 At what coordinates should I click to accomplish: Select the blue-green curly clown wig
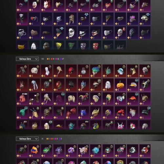point(96,71)
